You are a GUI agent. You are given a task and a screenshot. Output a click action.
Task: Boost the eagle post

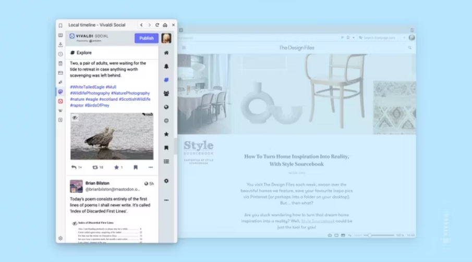tap(95, 167)
